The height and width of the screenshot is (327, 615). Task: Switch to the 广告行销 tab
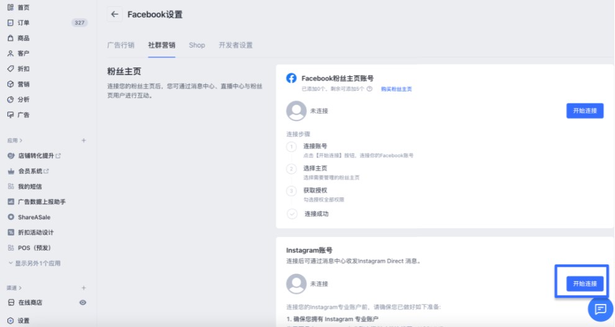click(121, 45)
